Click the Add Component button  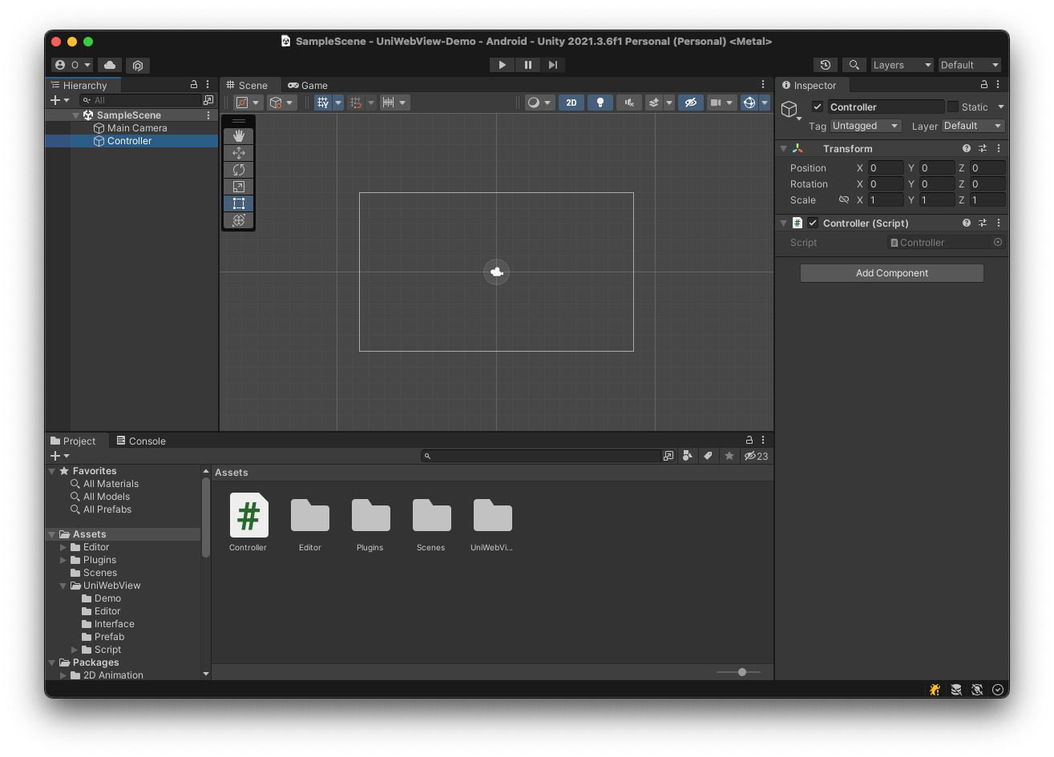(x=891, y=273)
